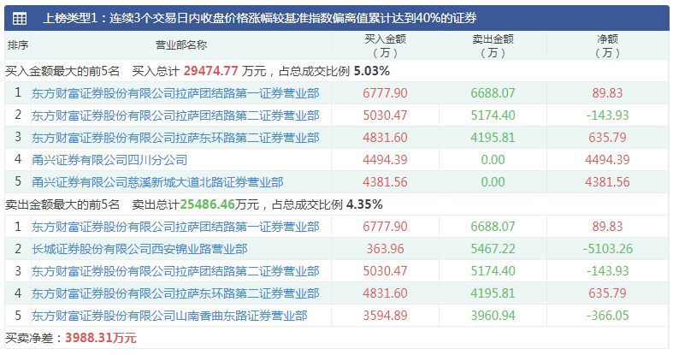
Task: Click 拉萨团结路第一证券营业部 in the buy top-5 list
Action: 175,93
